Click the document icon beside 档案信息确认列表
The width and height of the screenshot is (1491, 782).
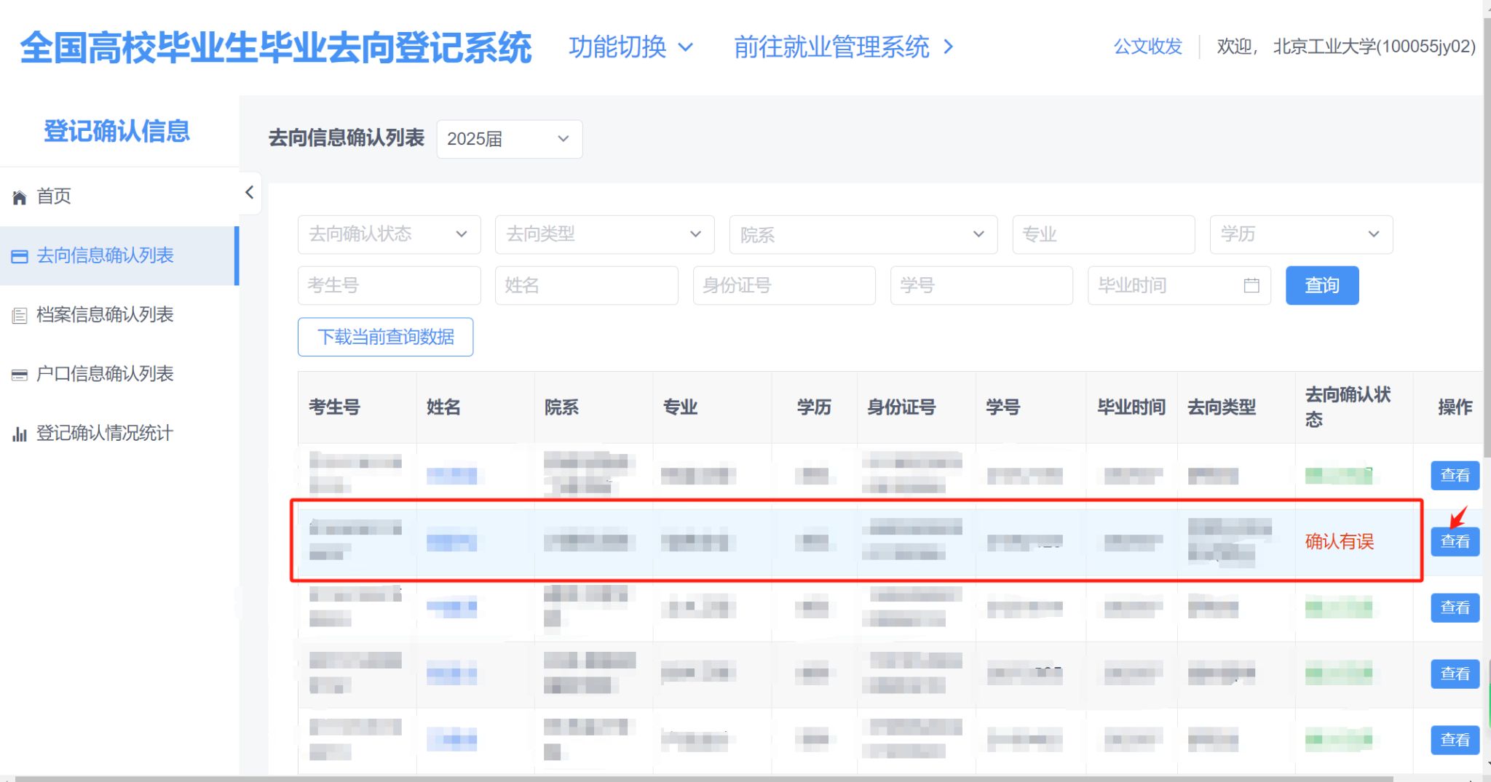(x=20, y=316)
